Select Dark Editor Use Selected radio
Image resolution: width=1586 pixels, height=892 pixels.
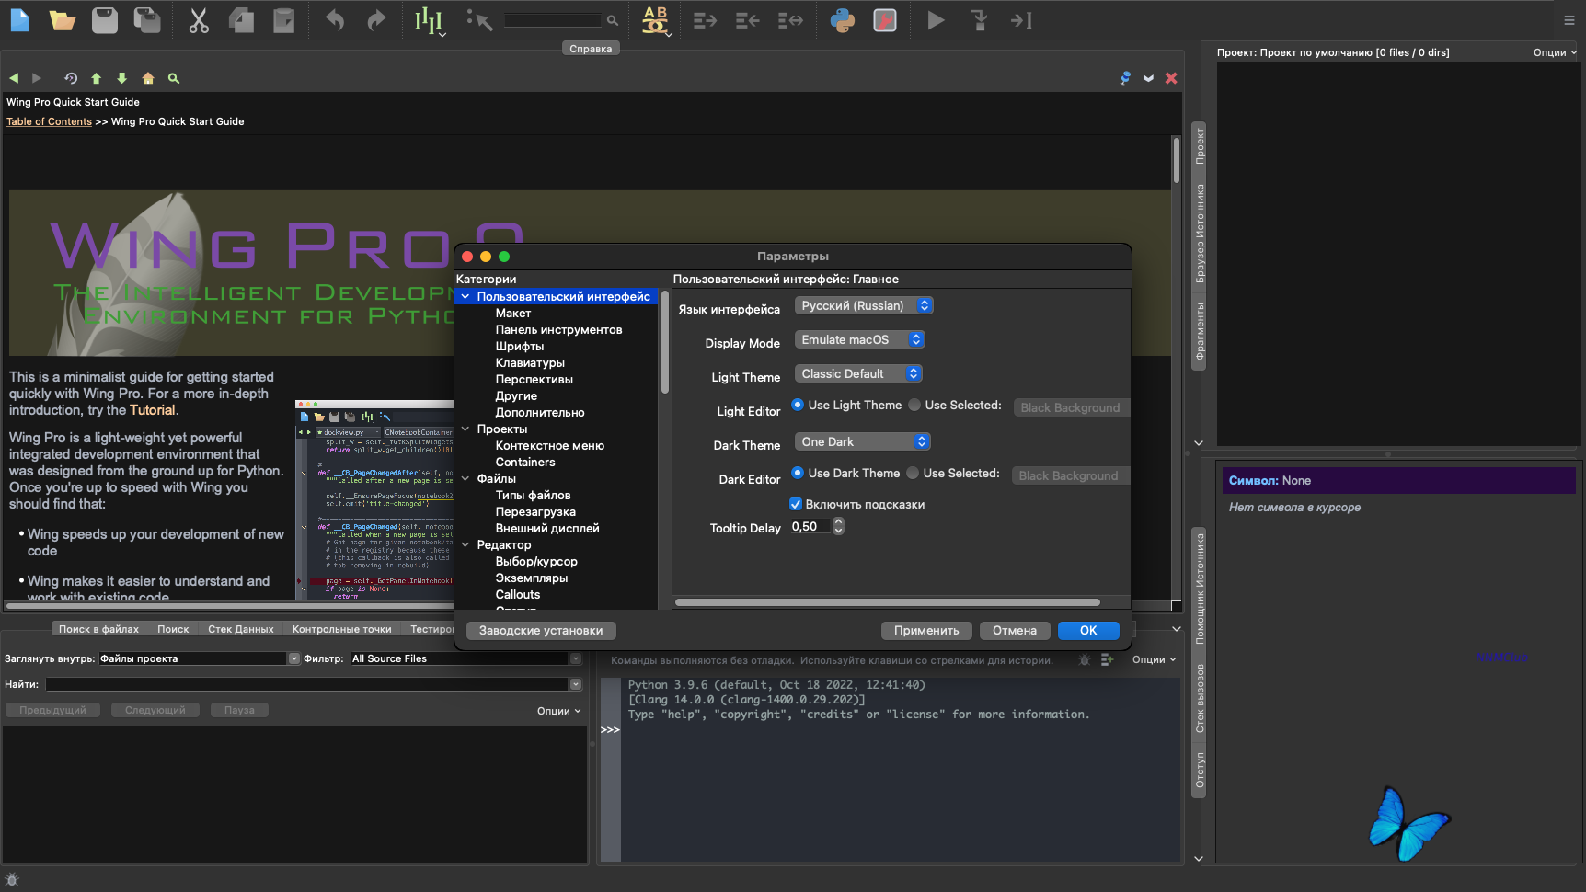[913, 473]
